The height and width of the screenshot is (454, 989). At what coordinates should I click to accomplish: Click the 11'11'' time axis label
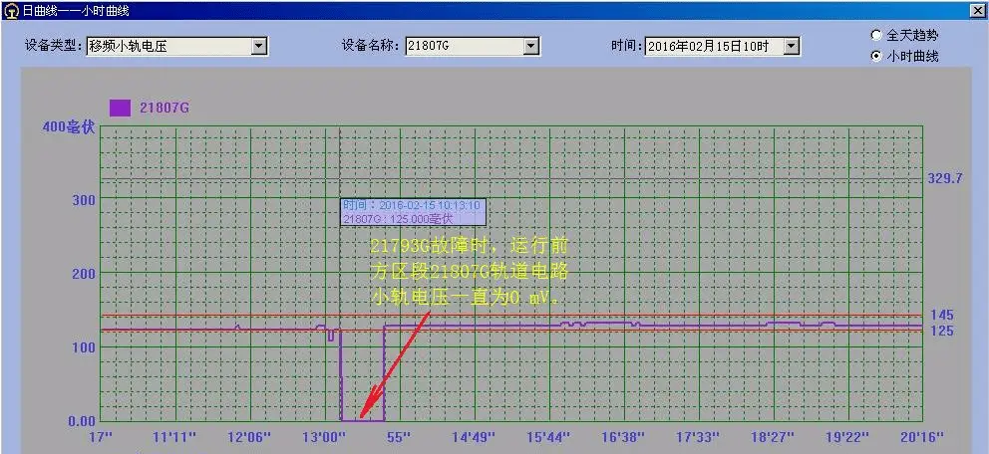coord(174,437)
